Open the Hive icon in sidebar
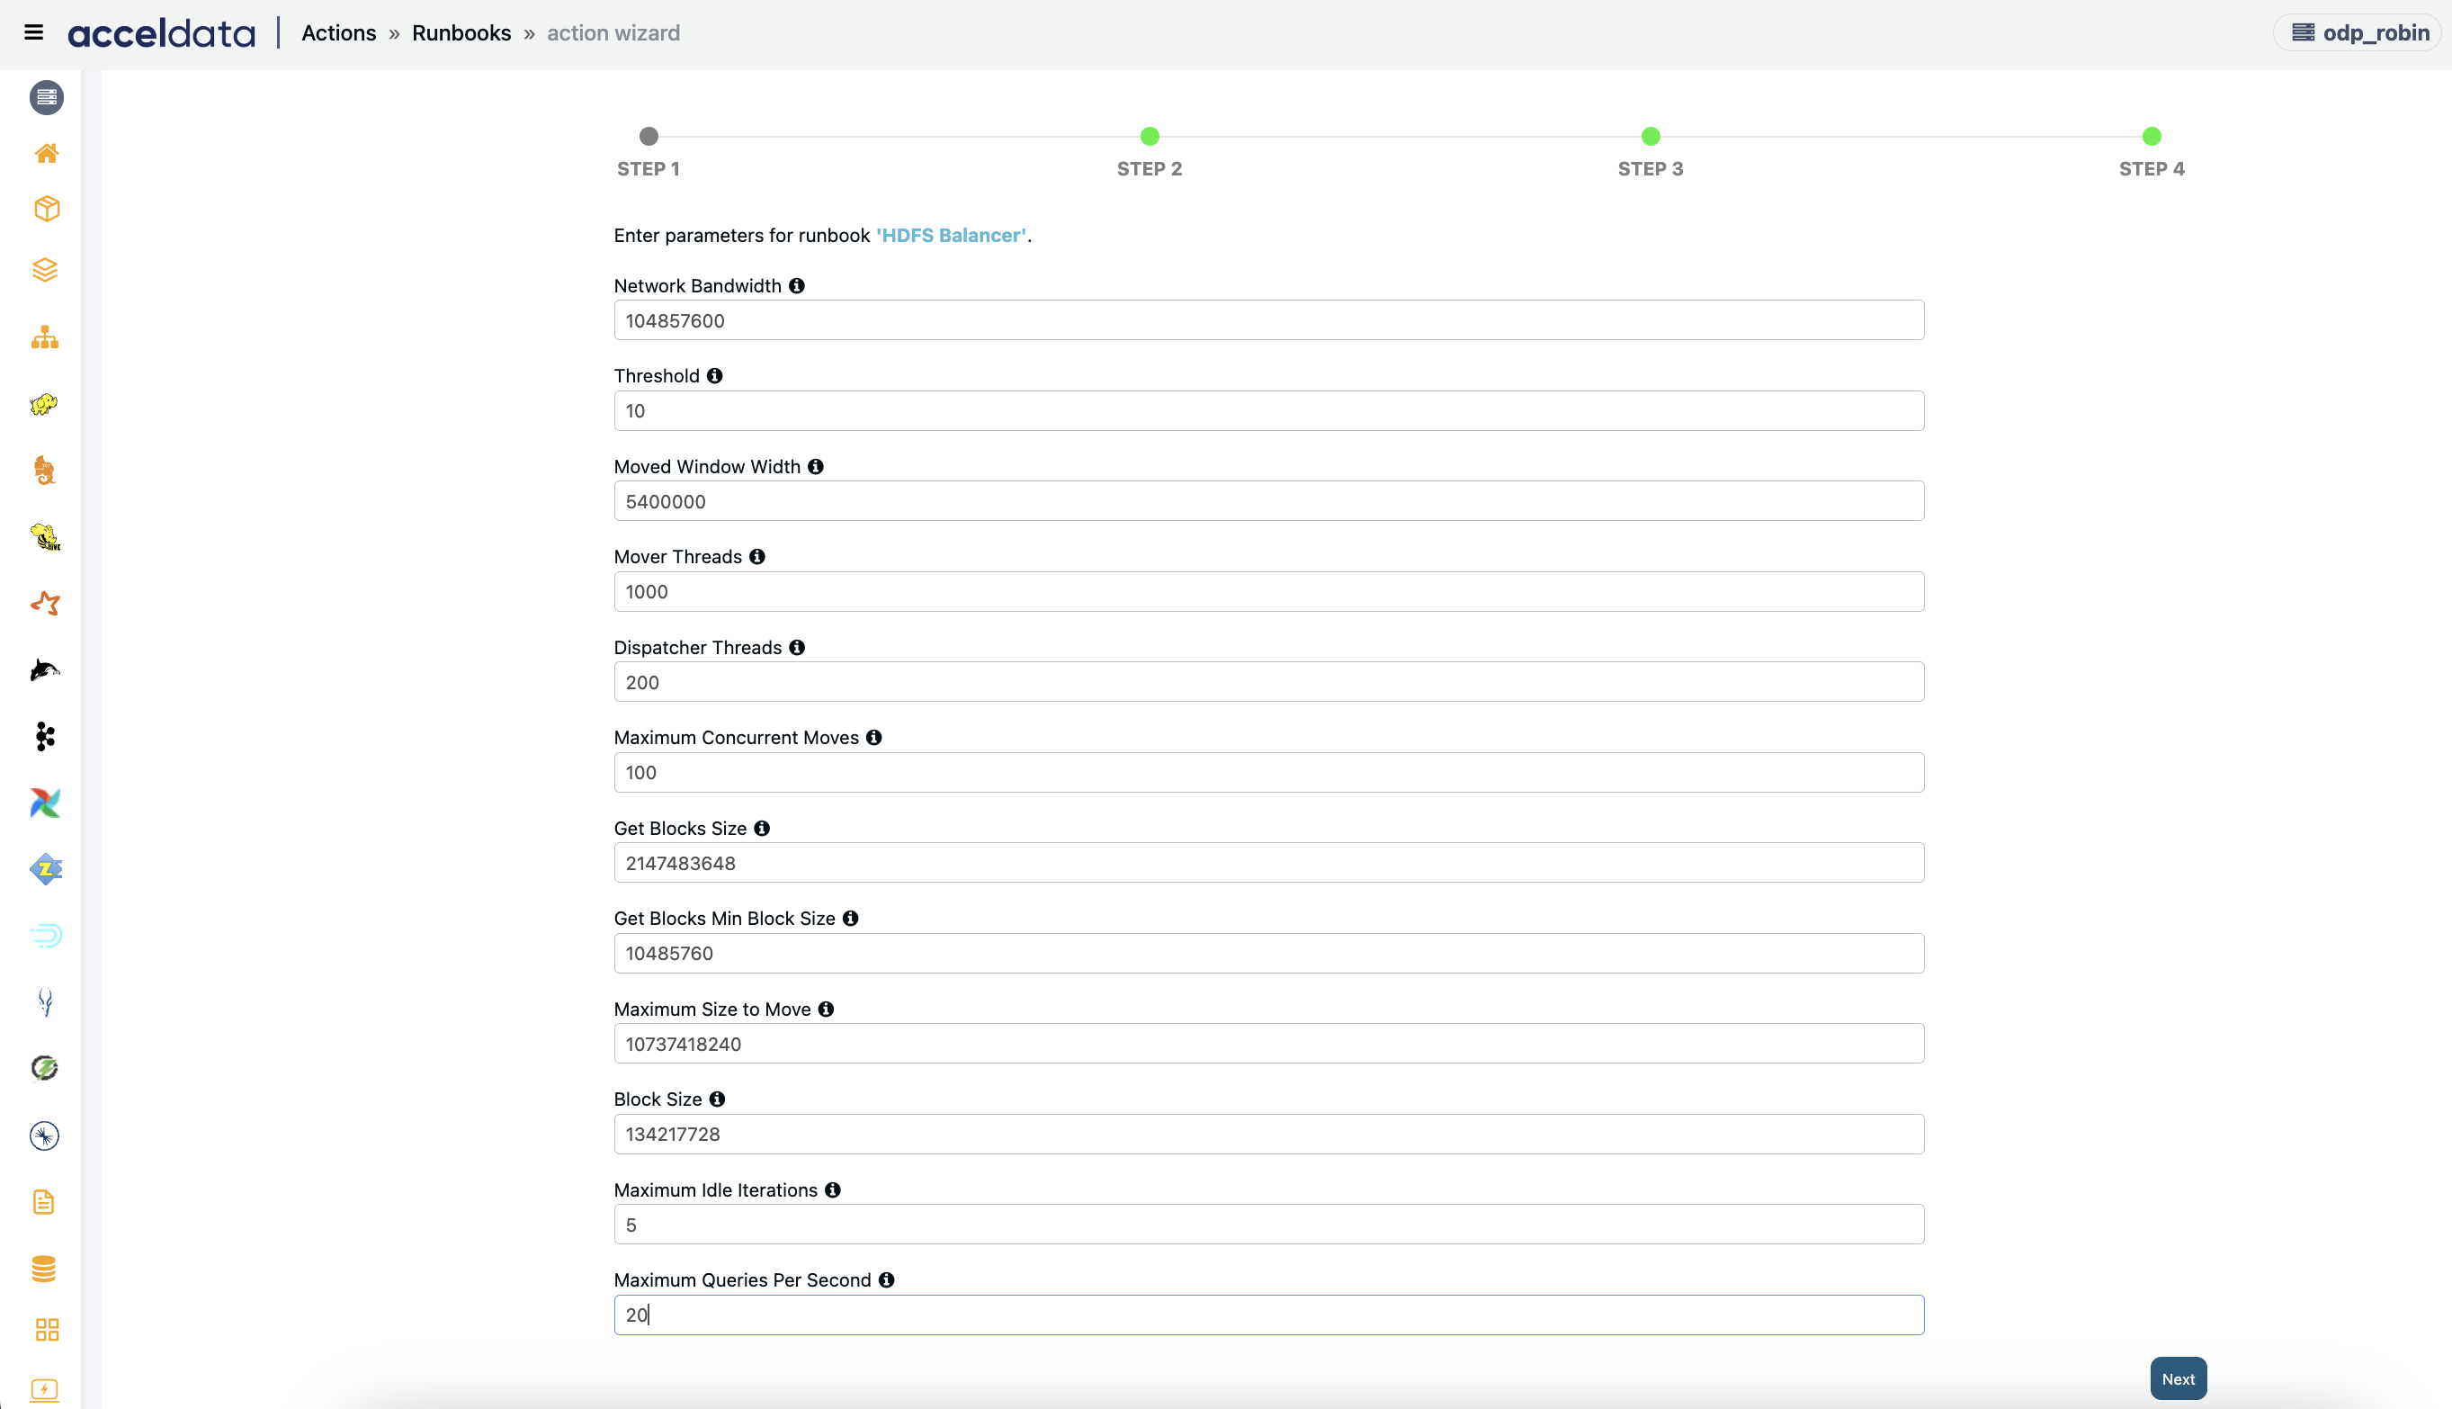Viewport: 2452px width, 1409px height. (46, 537)
